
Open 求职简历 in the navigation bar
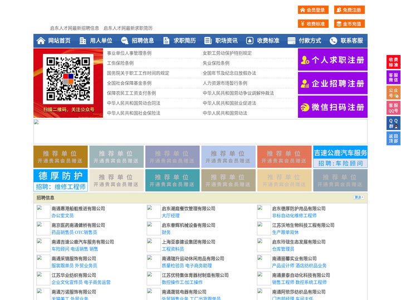click(185, 41)
